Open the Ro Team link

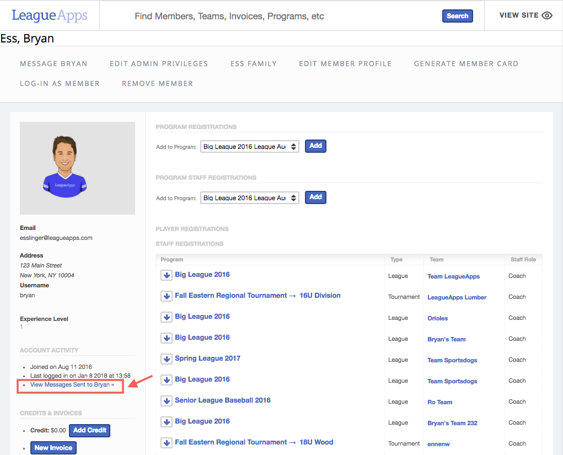click(440, 402)
